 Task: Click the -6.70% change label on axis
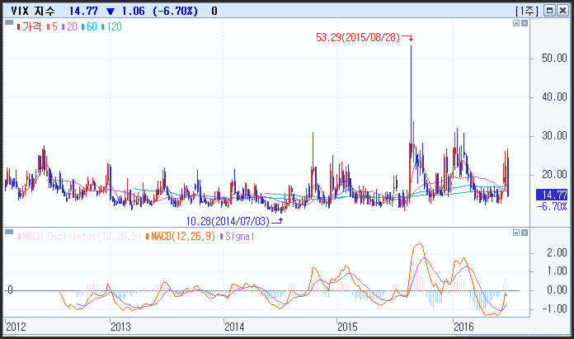click(x=552, y=206)
